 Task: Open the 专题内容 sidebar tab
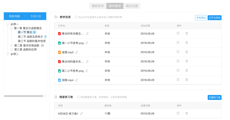36,16
